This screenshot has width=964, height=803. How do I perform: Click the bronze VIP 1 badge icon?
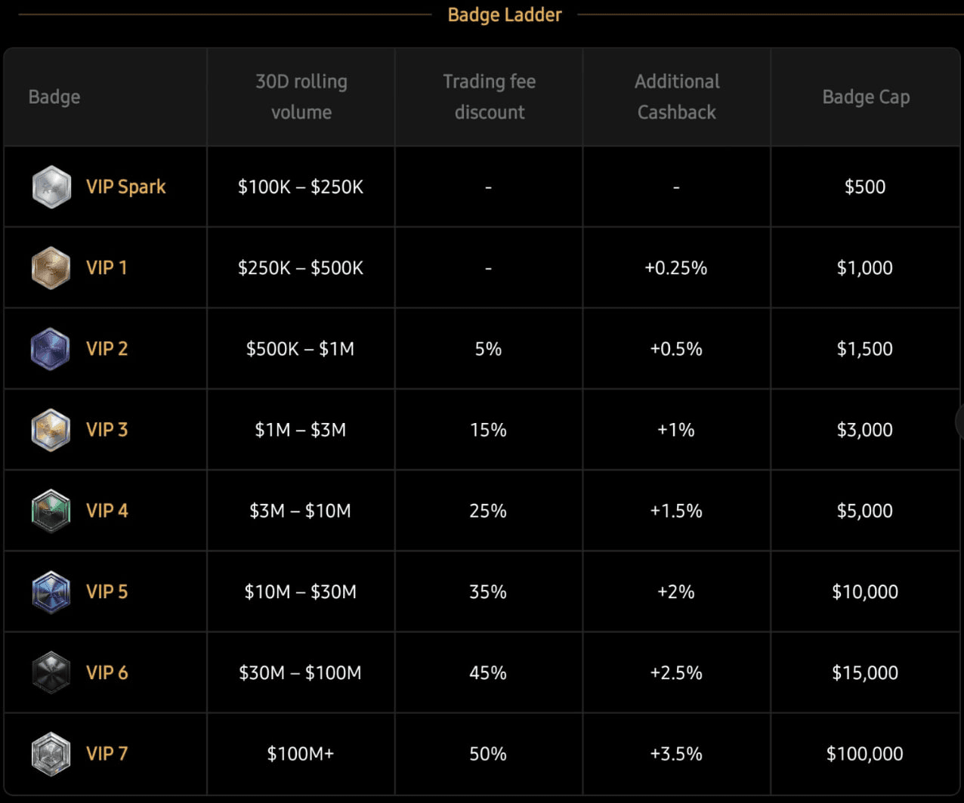coord(51,267)
